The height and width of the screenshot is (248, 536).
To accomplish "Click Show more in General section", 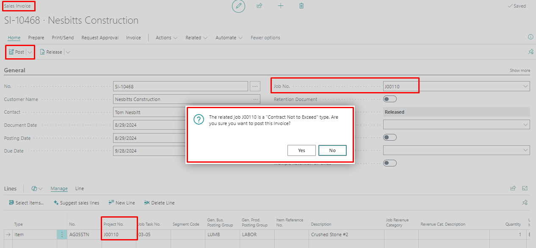I will (519, 71).
